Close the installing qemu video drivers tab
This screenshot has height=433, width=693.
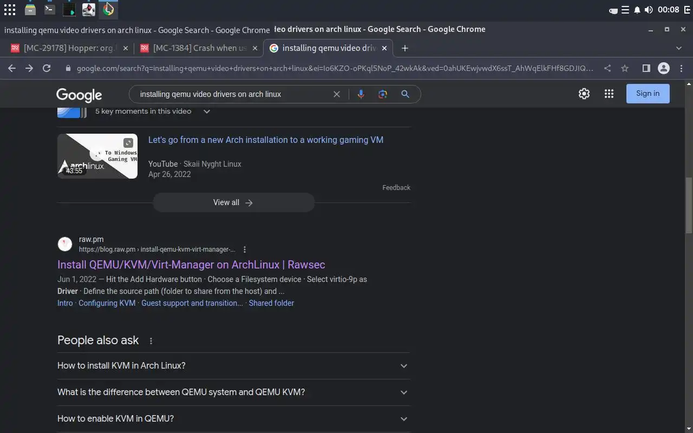click(384, 48)
